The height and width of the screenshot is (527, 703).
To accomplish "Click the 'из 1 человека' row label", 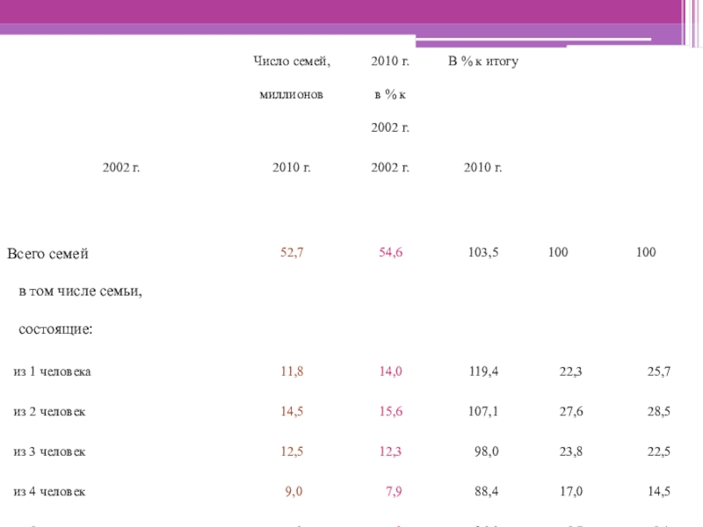I will coord(53,372).
